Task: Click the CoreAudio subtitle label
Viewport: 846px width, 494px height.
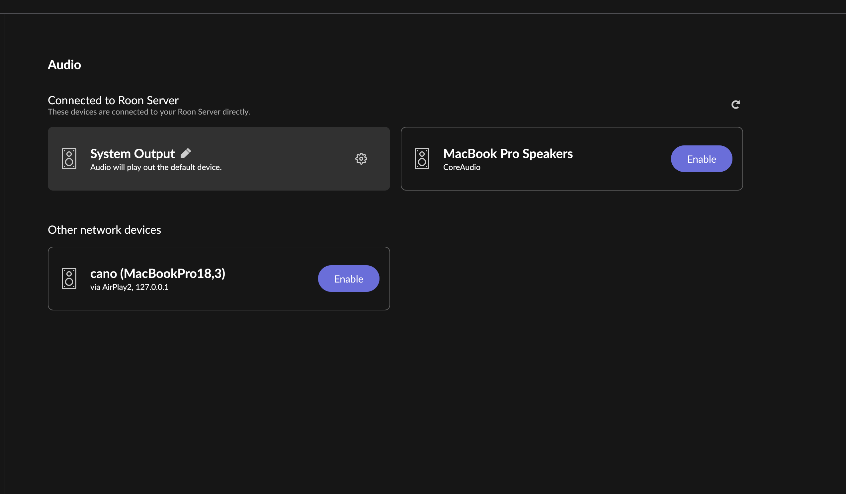Action: coord(462,167)
